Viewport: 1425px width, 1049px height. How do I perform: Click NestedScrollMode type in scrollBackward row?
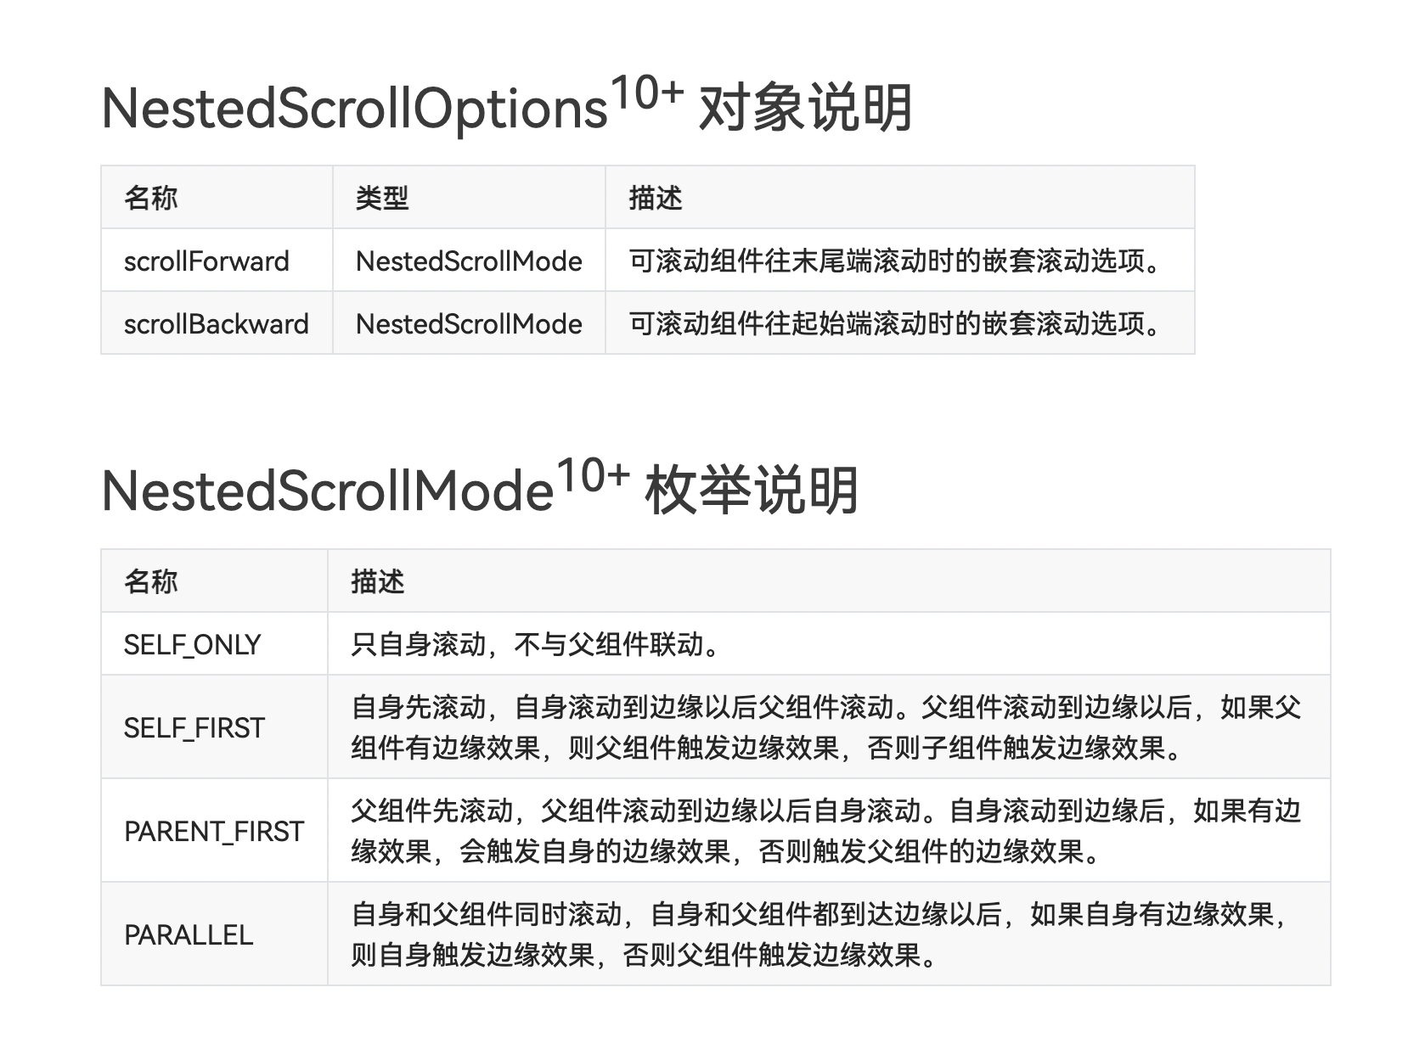[469, 323]
